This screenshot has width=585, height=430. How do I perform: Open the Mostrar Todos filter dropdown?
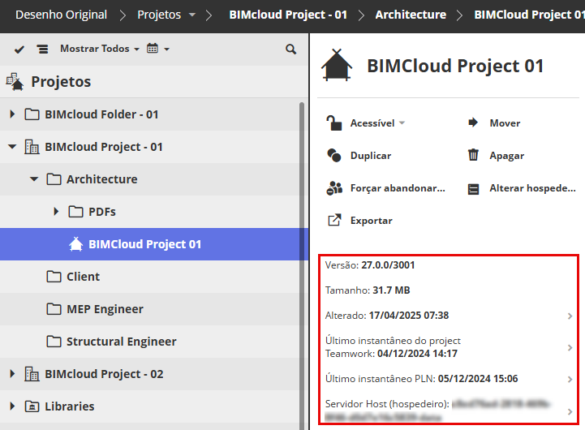[99, 49]
